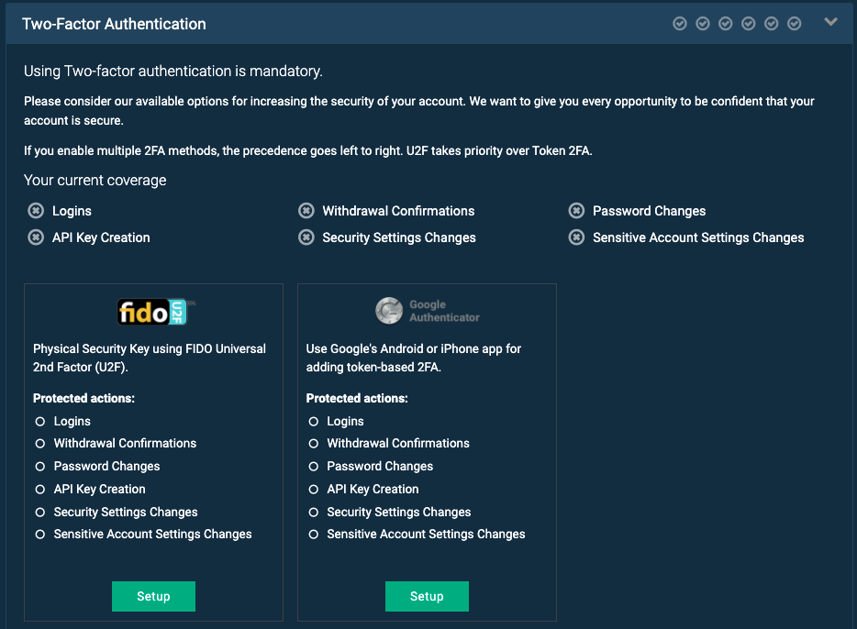Screen dimensions: 857x629
Task: Toggle Security Settings Changes in FIDO card
Action: [x=39, y=513]
